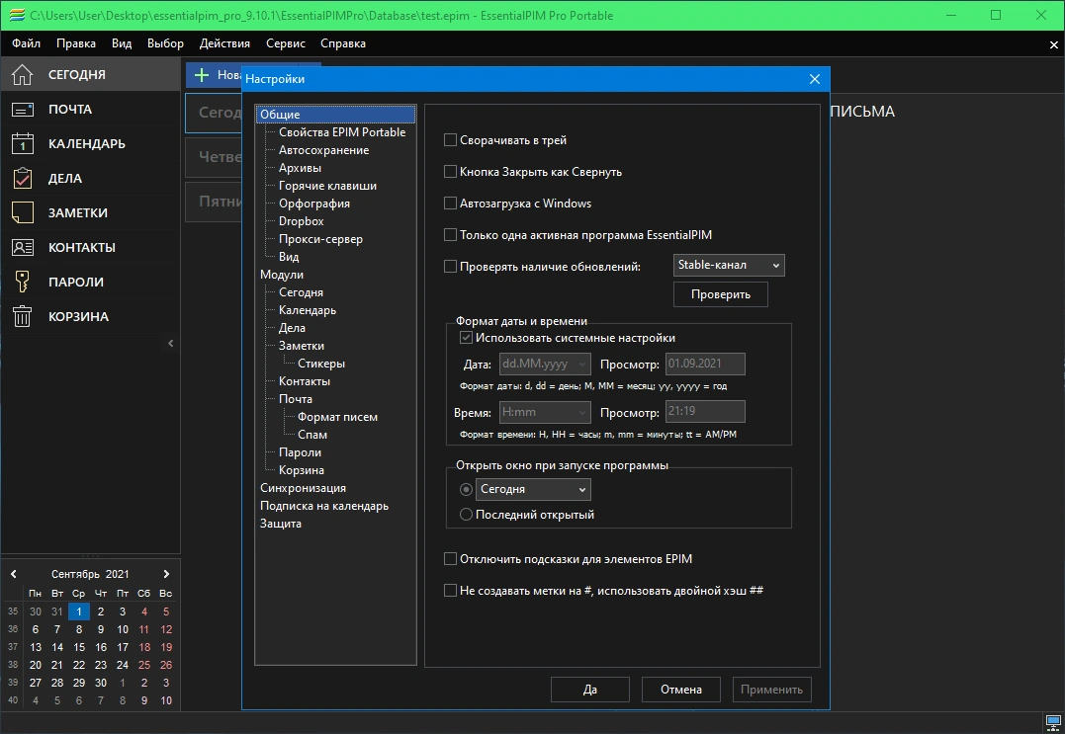Select Спам under Почта
This screenshot has width=1065, height=734.
[x=312, y=434]
